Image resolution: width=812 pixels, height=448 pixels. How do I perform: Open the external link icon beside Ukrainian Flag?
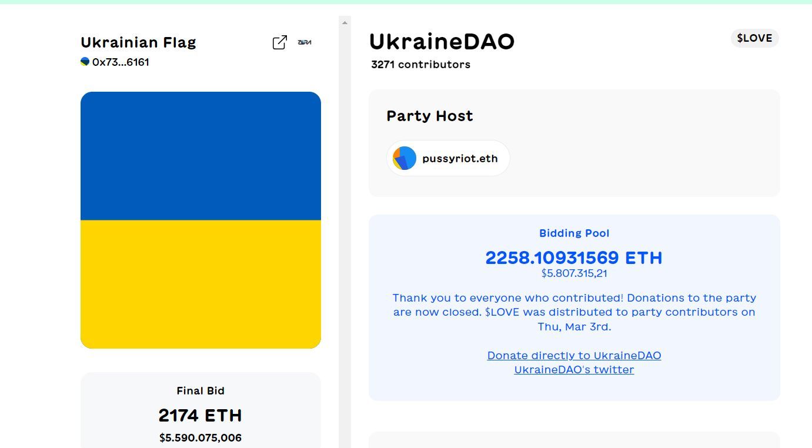[280, 42]
